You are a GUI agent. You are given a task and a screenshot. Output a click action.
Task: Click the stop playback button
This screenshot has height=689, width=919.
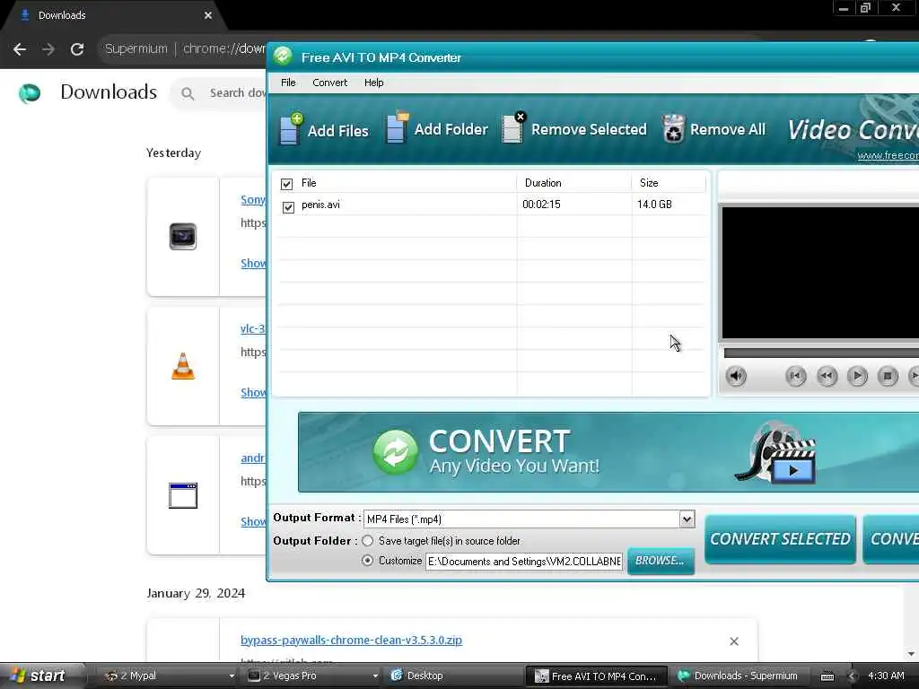(888, 376)
